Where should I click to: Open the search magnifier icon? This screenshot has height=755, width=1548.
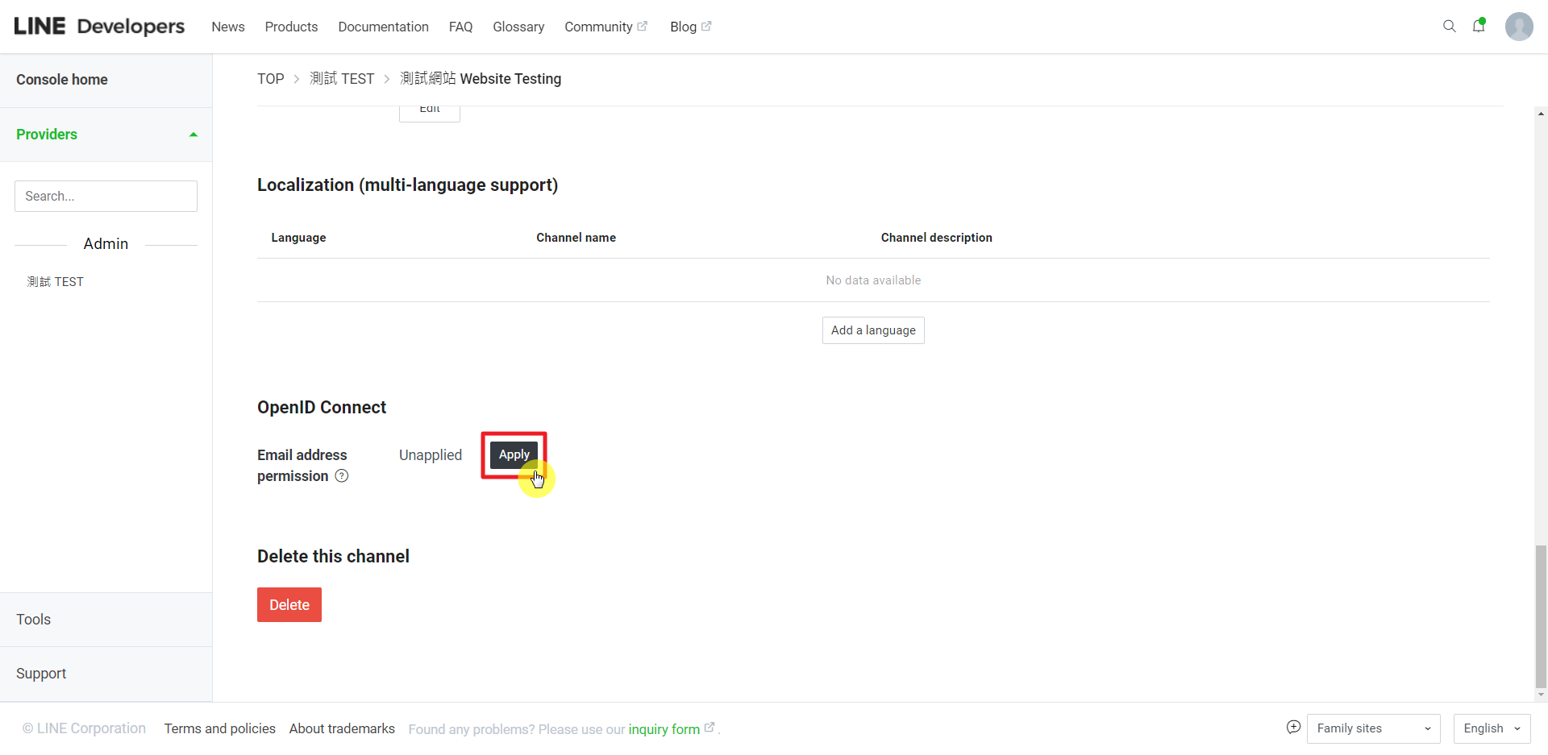pyautogui.click(x=1449, y=27)
